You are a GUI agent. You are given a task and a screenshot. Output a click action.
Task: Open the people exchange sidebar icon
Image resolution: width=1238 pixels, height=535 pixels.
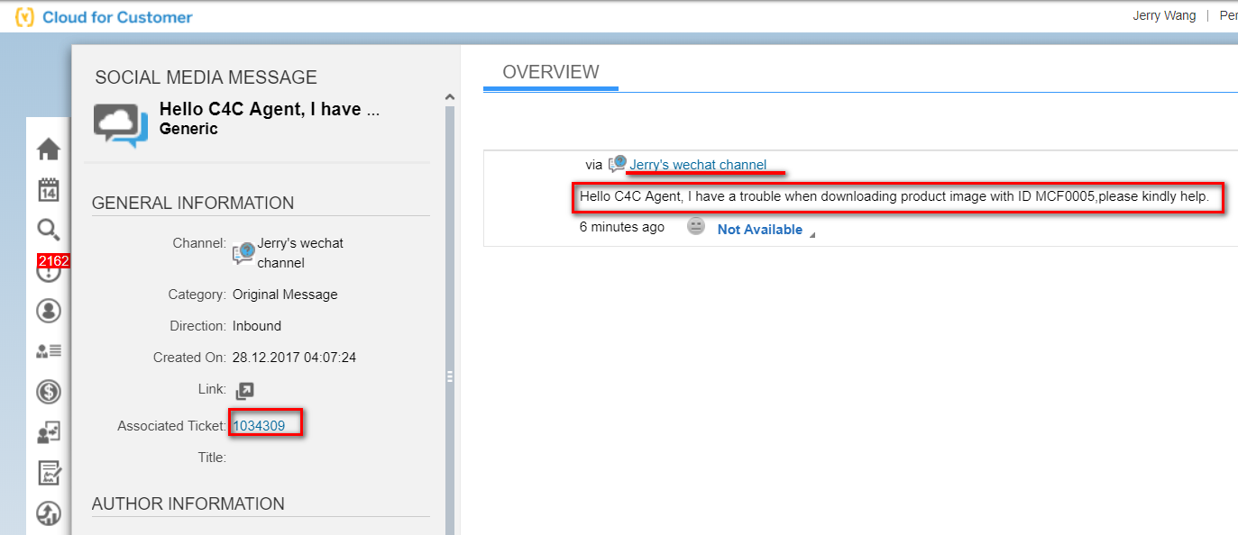[x=48, y=433]
